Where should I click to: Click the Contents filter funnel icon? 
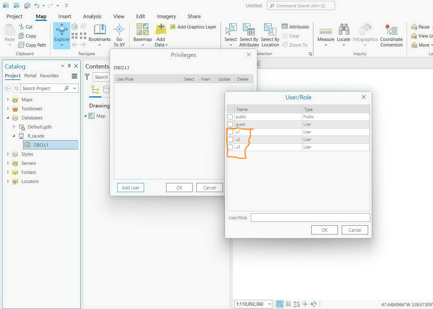(87, 77)
